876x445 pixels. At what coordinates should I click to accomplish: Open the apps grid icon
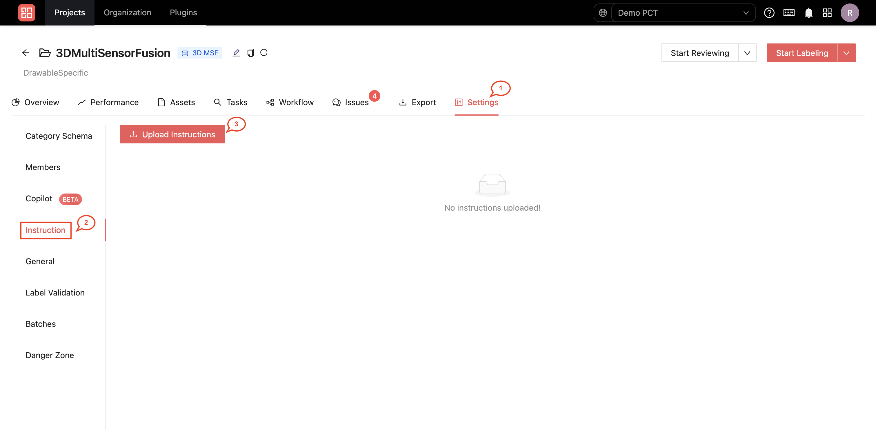(x=827, y=13)
